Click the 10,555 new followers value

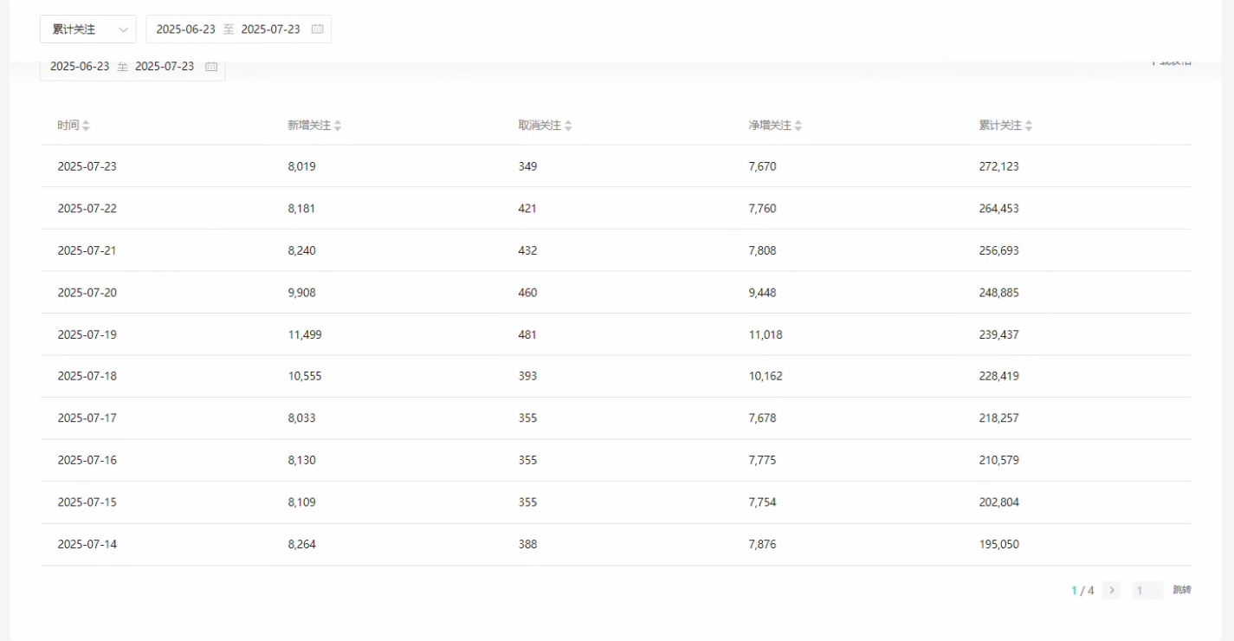pyautogui.click(x=305, y=376)
